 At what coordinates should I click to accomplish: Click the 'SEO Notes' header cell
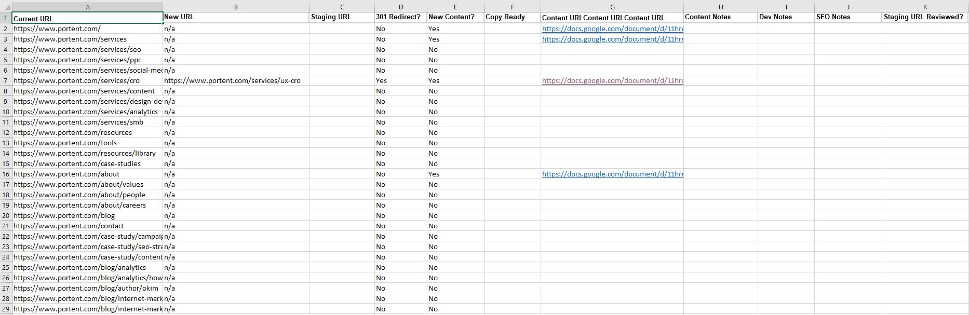click(848, 17)
